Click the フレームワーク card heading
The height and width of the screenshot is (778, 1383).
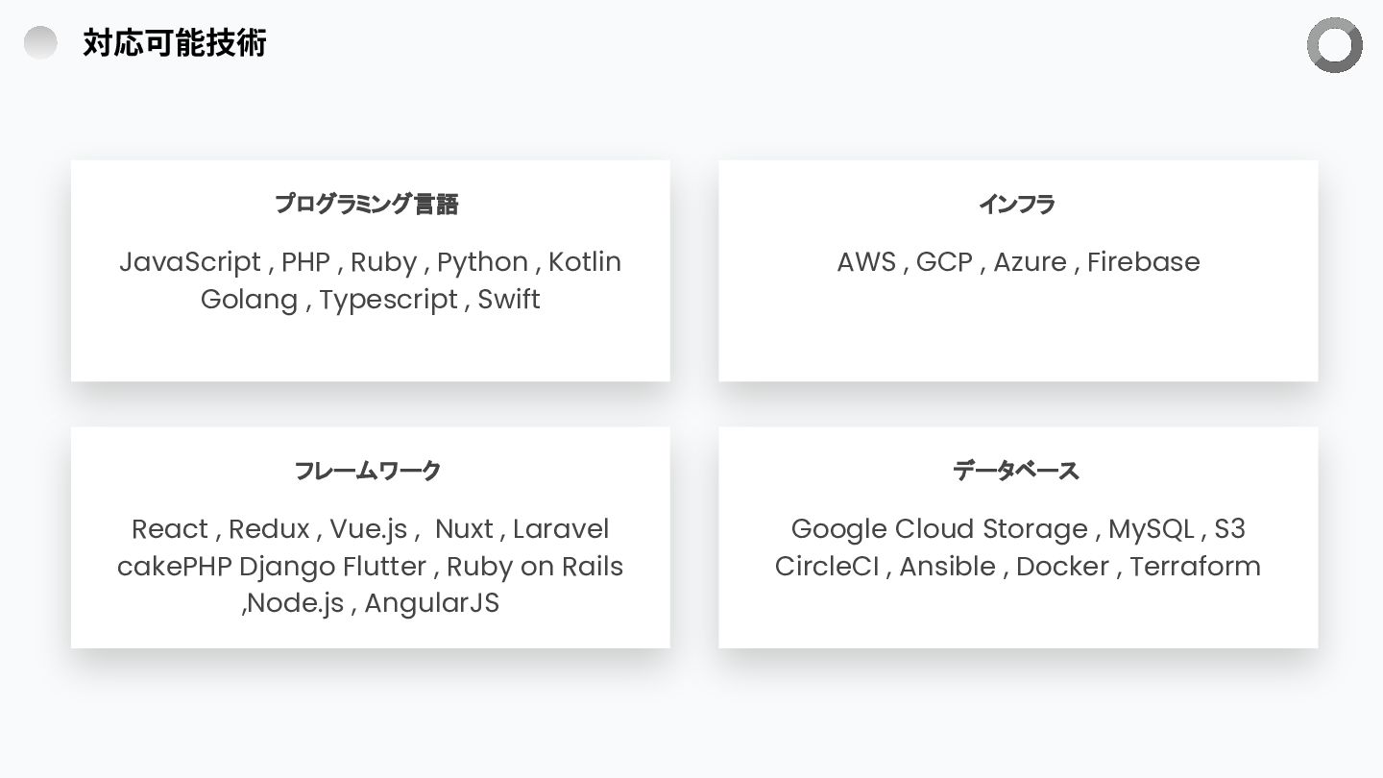click(367, 471)
